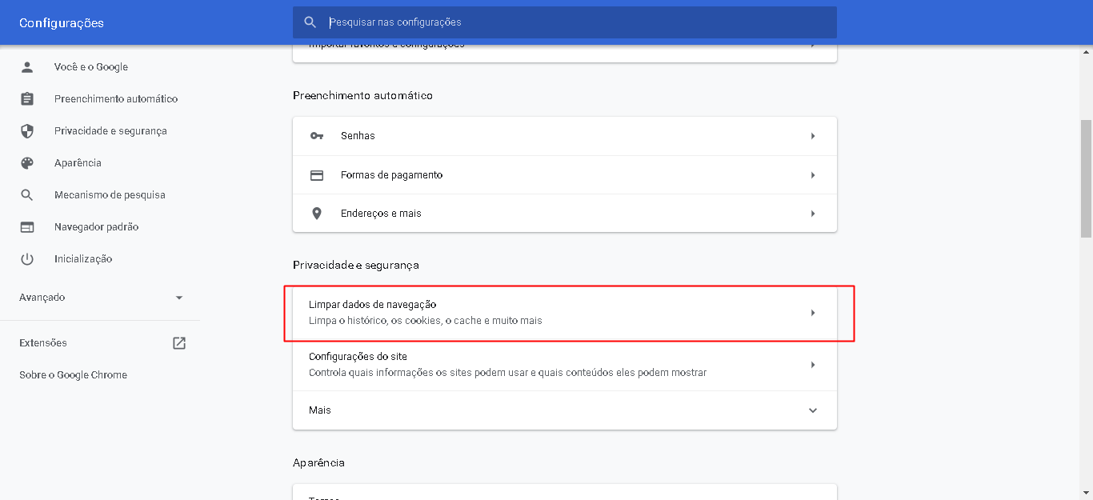The height and width of the screenshot is (500, 1093).
Task: Focus the Pesquisar nas configurações search field
Action: tap(576, 22)
